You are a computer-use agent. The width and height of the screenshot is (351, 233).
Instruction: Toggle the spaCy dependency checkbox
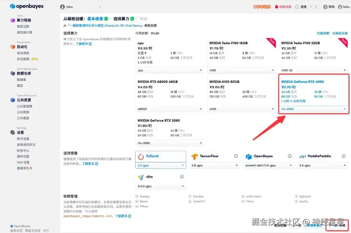click(296, 201)
